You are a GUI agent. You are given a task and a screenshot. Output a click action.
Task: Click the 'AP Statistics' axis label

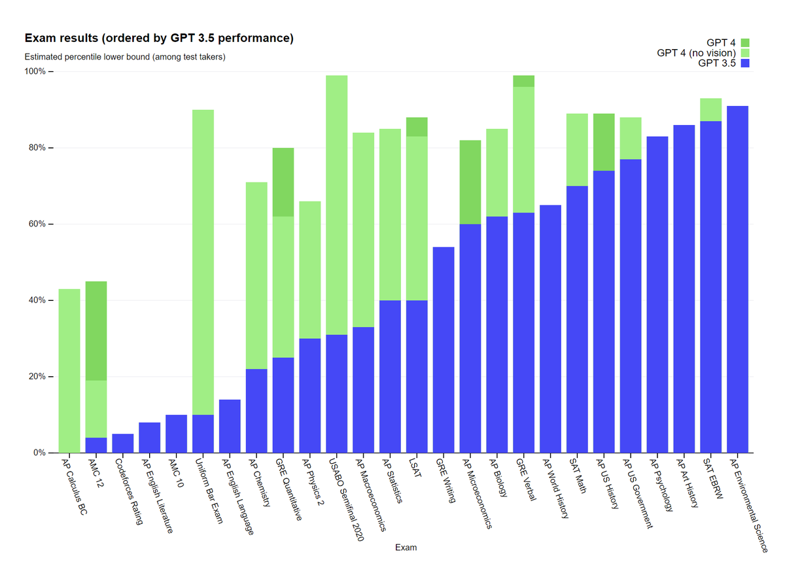point(392,480)
